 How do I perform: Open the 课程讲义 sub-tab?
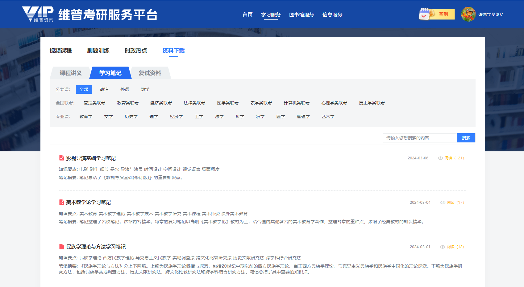[71, 73]
